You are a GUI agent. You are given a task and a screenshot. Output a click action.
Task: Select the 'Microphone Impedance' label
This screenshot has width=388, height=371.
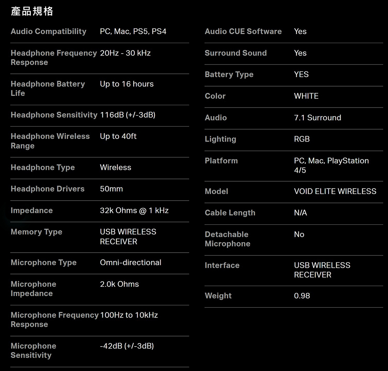pyautogui.click(x=33, y=289)
